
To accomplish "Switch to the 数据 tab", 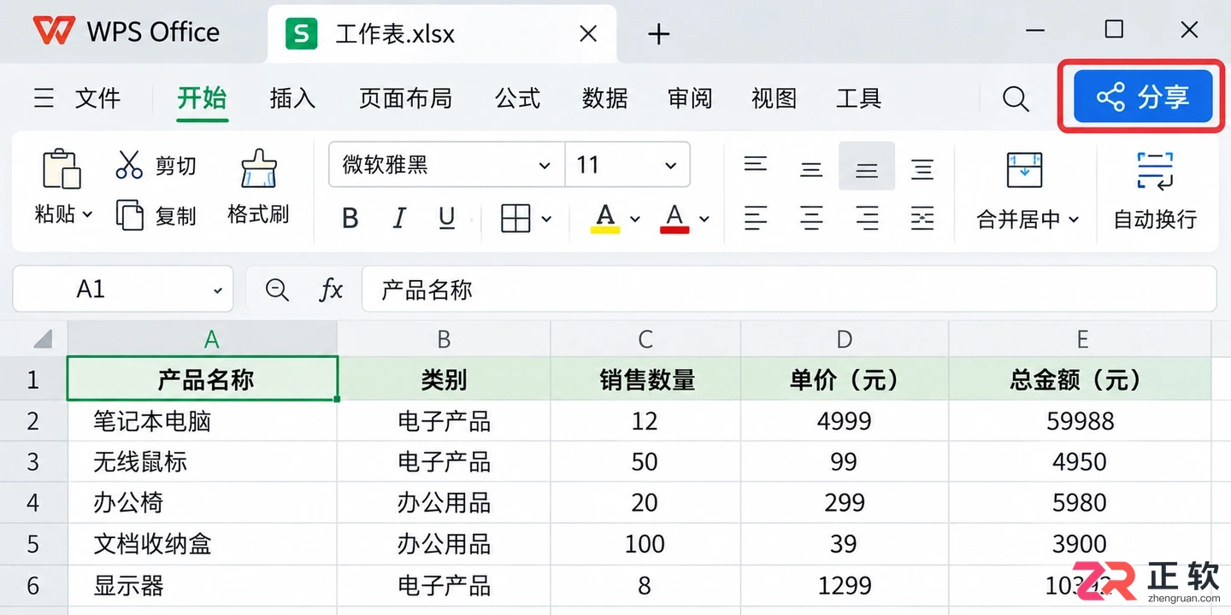I will click(x=604, y=98).
